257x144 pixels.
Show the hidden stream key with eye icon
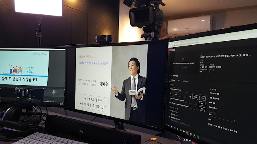[x=190, y=97]
